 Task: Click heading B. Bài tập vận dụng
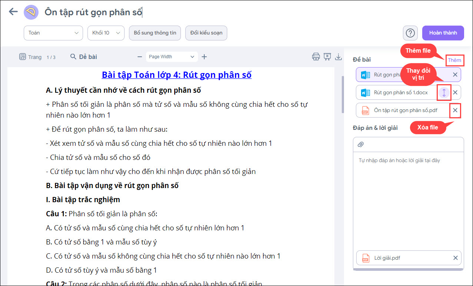click(x=112, y=185)
